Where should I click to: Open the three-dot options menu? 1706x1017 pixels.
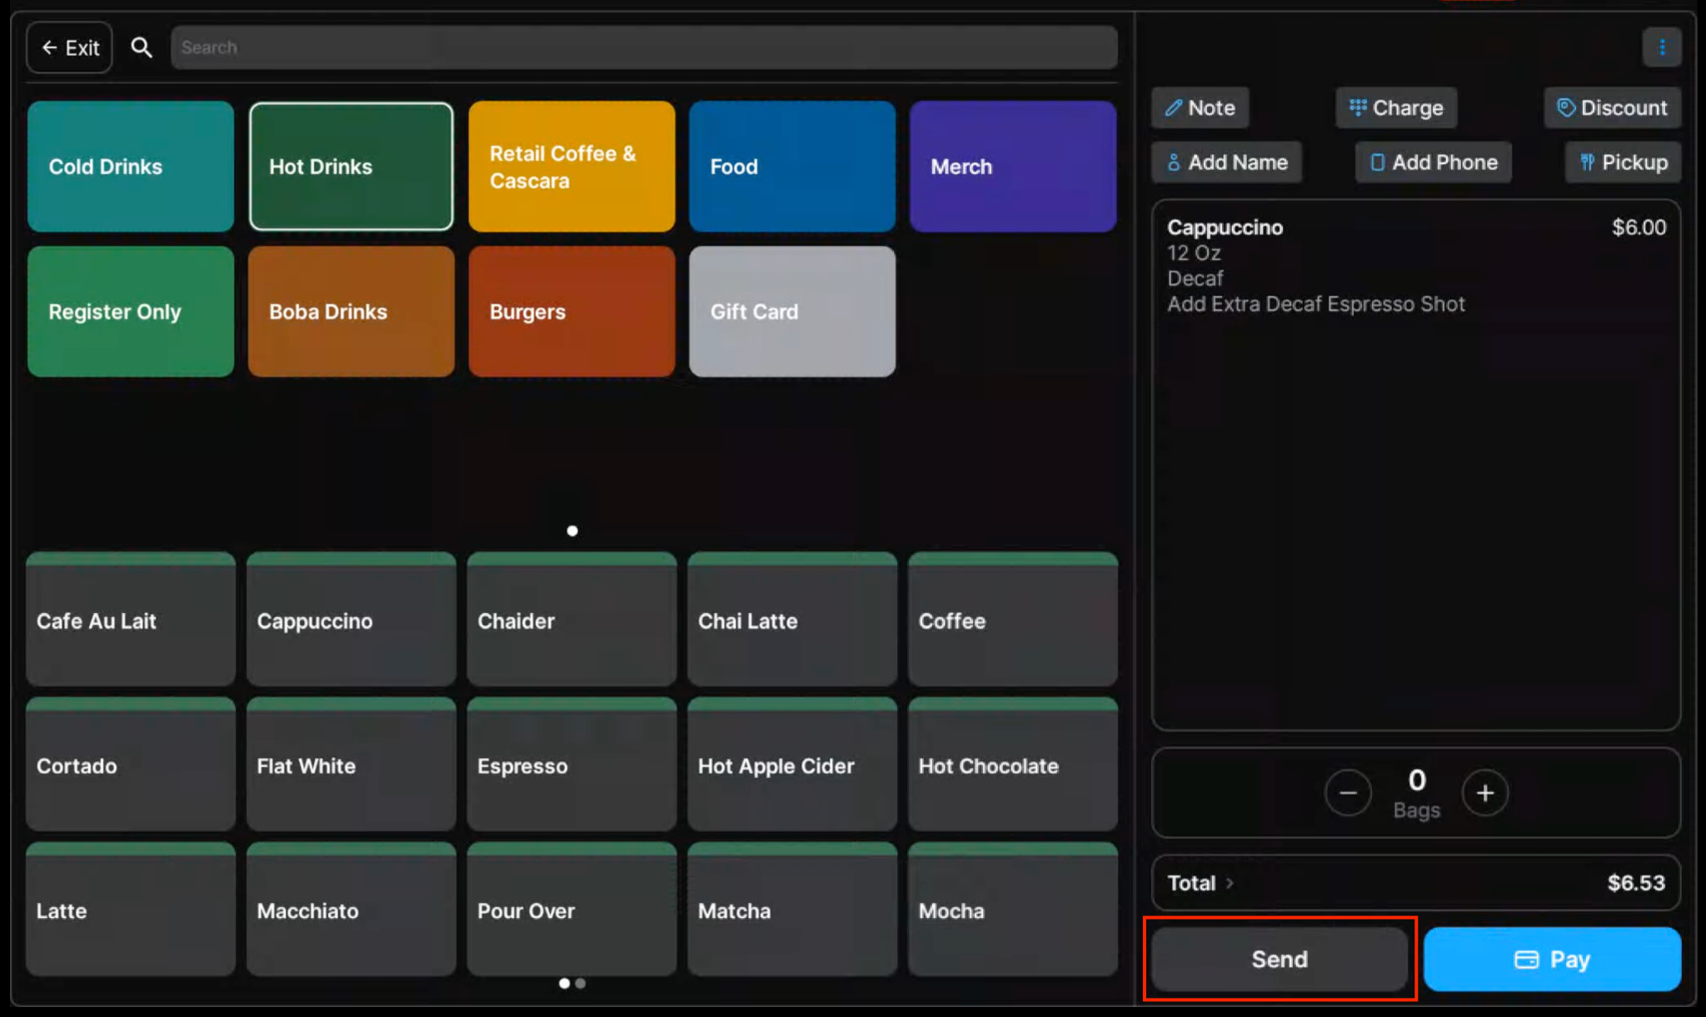1662,47
